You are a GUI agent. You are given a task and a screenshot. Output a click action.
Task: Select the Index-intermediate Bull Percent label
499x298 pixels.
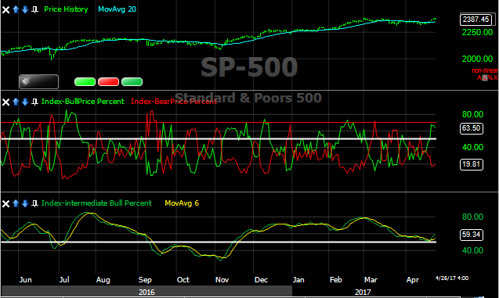[x=96, y=203]
